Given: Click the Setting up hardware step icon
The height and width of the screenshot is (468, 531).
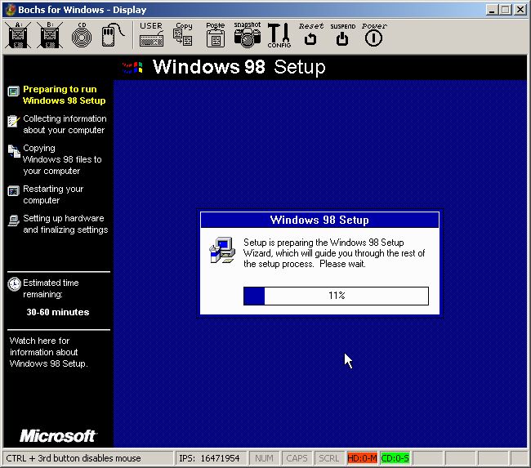Looking at the screenshot, I should click(14, 221).
